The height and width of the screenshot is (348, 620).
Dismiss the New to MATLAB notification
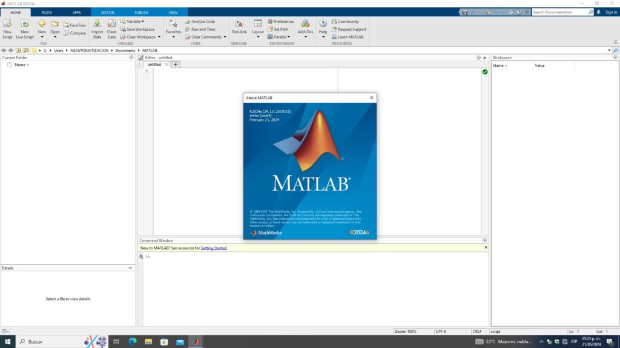(x=485, y=248)
